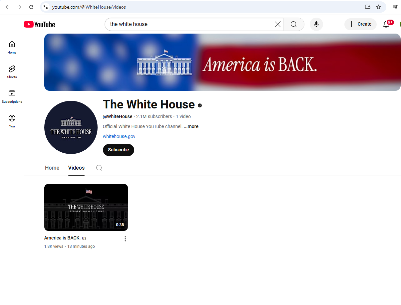This screenshot has width=401, height=305.
Task: Open notifications bell
Action: (386, 24)
